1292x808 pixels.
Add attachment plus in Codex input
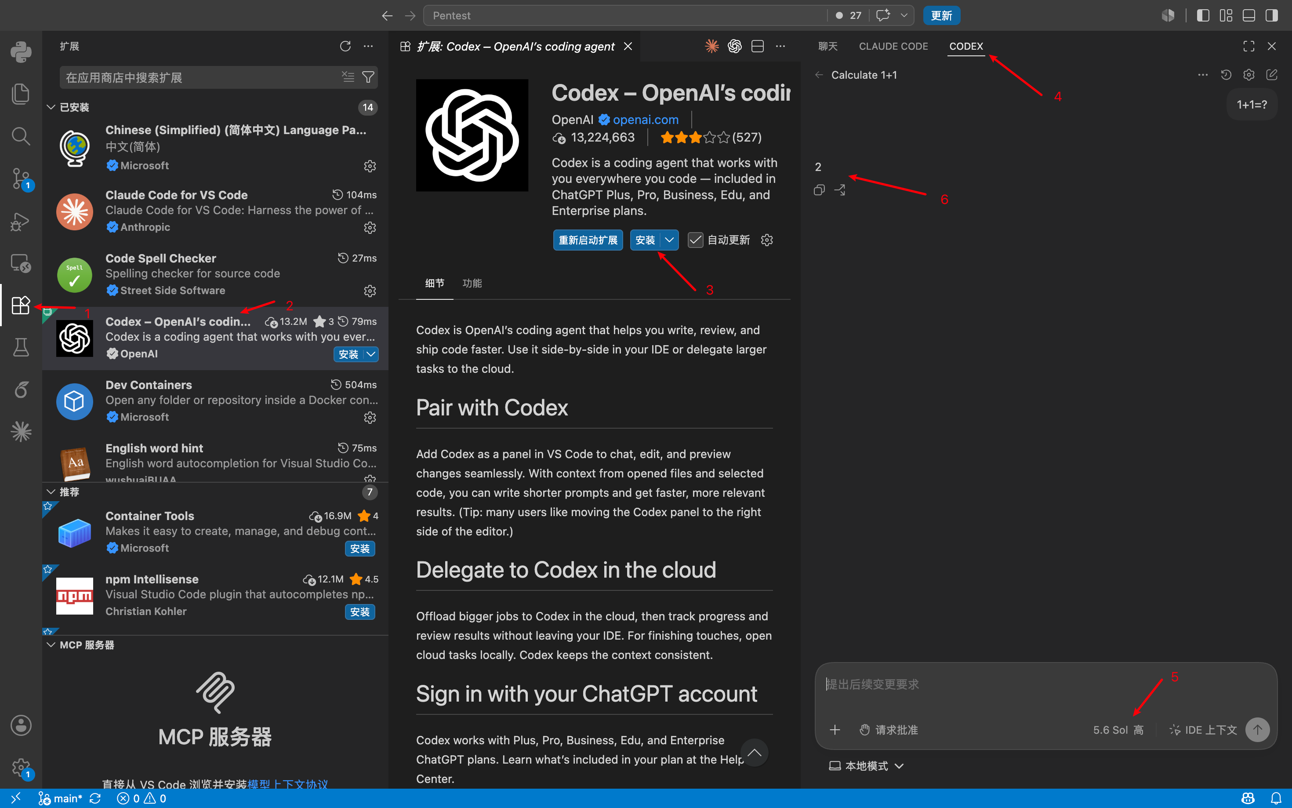point(835,729)
